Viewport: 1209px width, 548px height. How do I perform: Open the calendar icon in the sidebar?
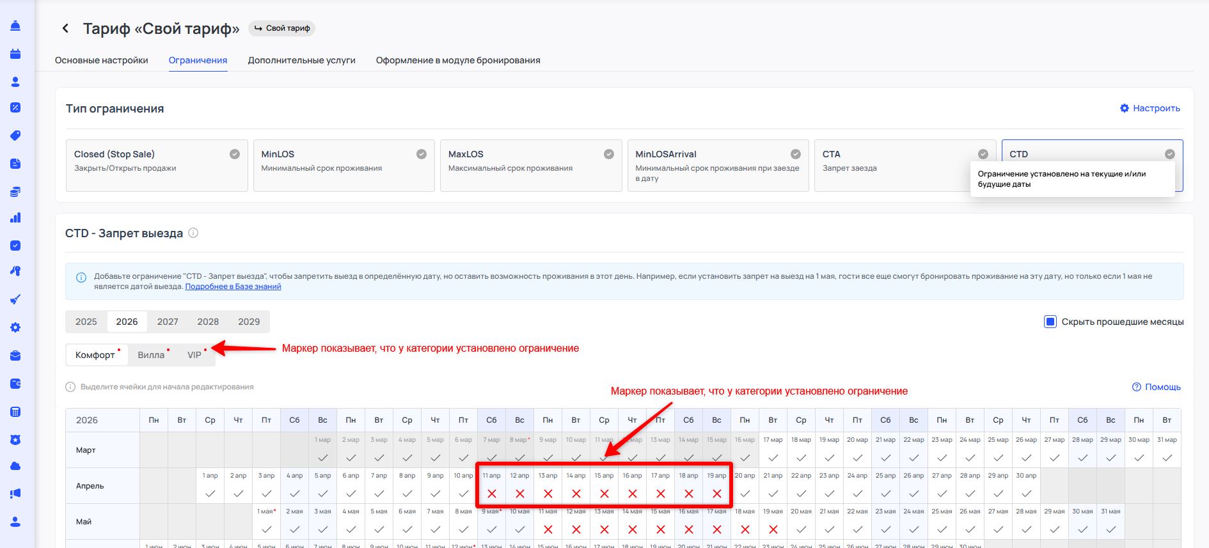15,54
